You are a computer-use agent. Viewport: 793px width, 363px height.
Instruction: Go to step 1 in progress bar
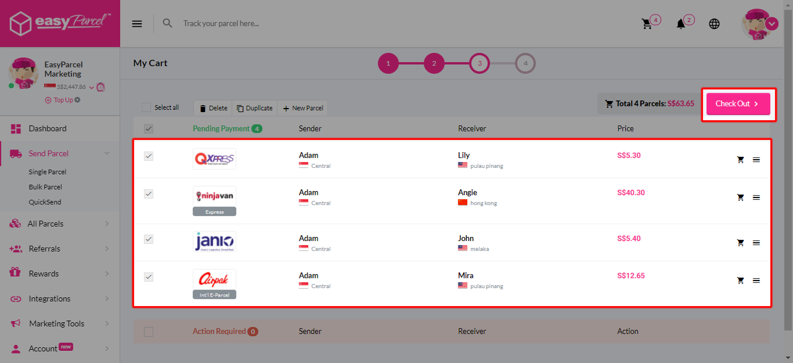pos(388,63)
